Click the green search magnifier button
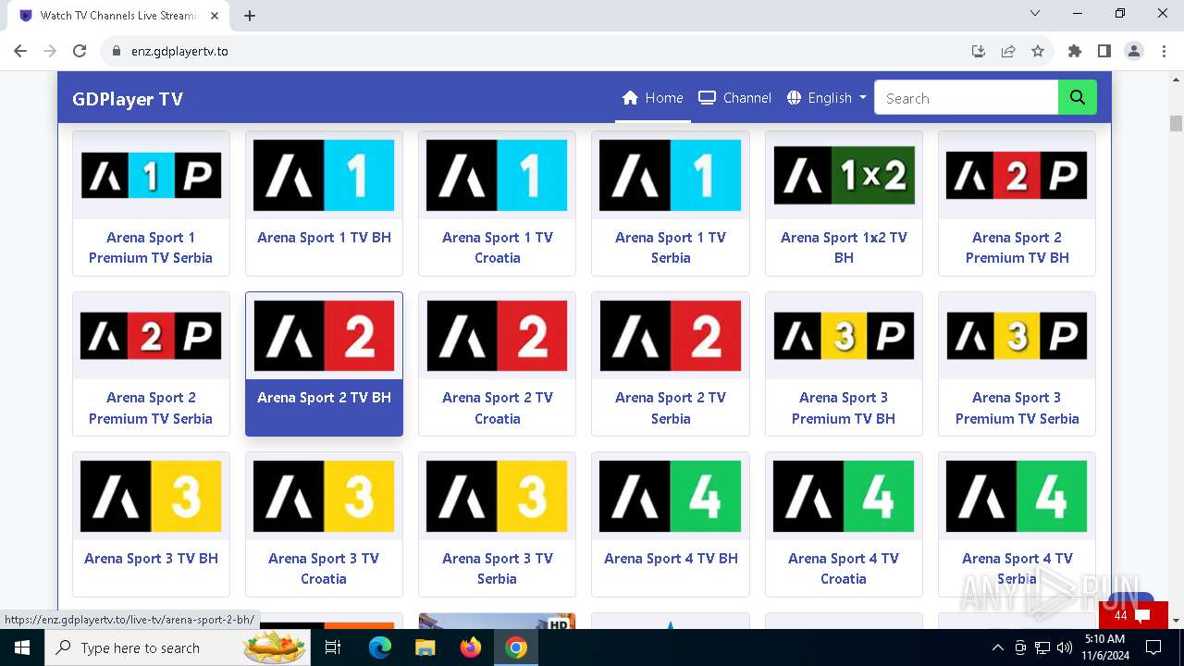The image size is (1184, 666). [x=1078, y=98]
